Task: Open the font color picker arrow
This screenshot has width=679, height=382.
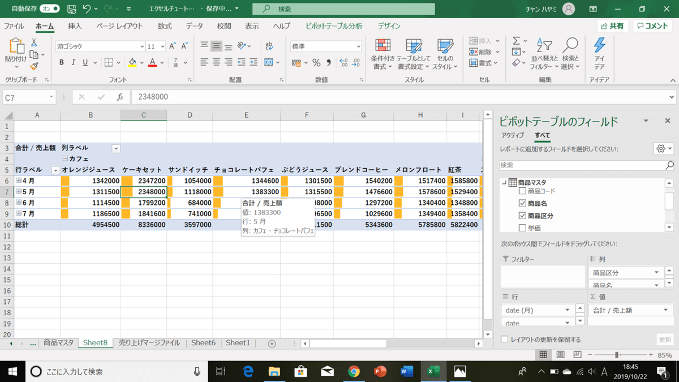Action: [161, 62]
